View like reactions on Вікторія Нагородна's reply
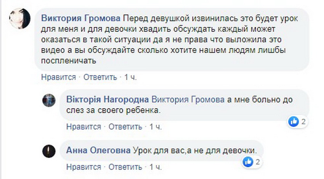This screenshot has width=324, height=179. pos(294,122)
